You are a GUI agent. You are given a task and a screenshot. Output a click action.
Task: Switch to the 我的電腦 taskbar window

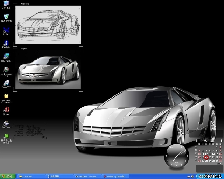point(59,176)
